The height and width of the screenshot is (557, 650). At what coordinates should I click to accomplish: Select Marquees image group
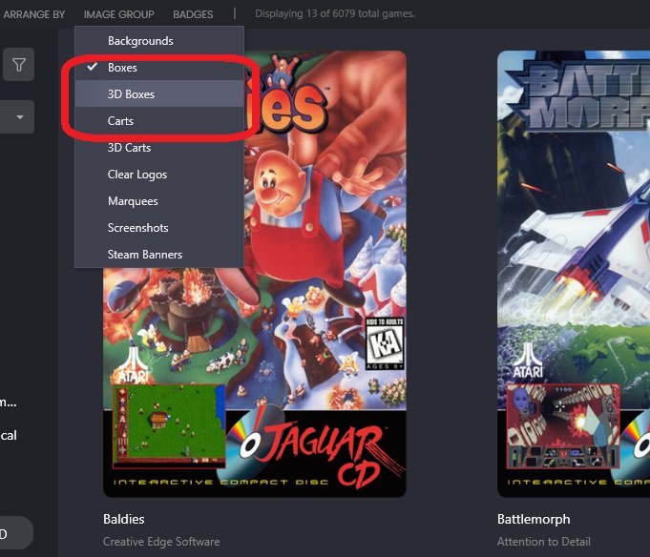159,201
